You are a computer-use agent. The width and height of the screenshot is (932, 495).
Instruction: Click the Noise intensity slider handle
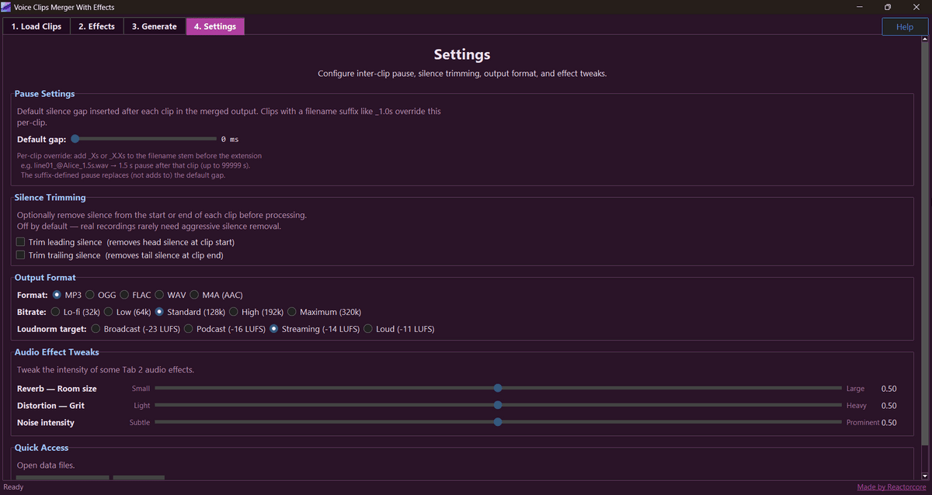[498, 422]
